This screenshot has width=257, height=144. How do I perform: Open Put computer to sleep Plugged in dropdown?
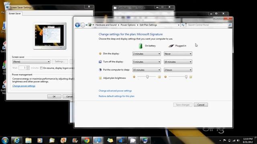pyautogui.click(x=178, y=70)
